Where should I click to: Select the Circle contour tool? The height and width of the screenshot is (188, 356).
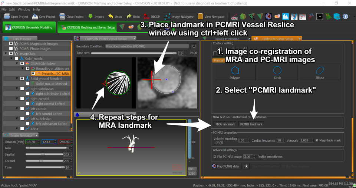click(x=277, y=73)
